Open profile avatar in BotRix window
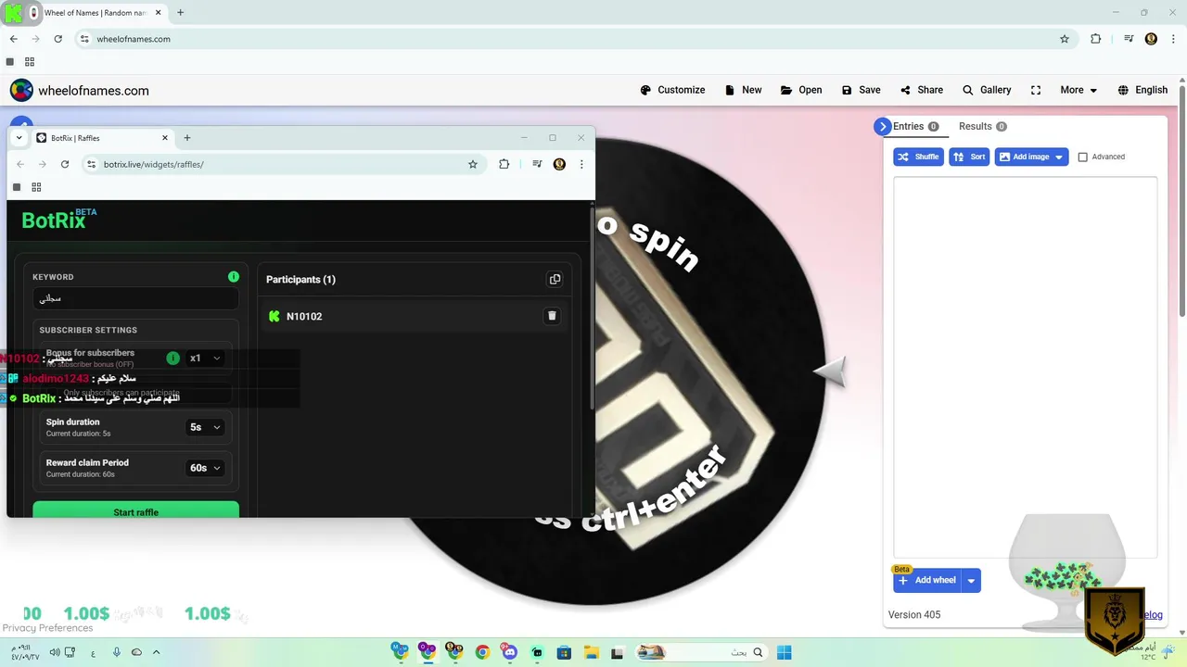This screenshot has height=667, width=1187. [559, 164]
